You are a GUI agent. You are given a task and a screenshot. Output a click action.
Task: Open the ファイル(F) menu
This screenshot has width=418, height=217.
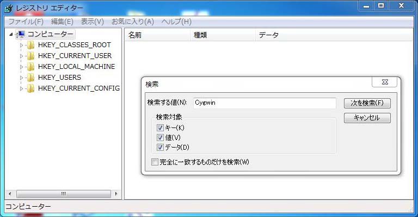pyautogui.click(x=26, y=22)
